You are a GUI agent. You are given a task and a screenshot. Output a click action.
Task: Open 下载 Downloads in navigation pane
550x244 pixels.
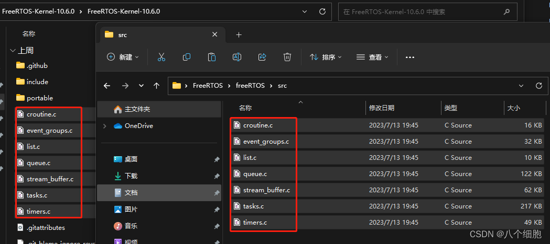tap(126, 176)
